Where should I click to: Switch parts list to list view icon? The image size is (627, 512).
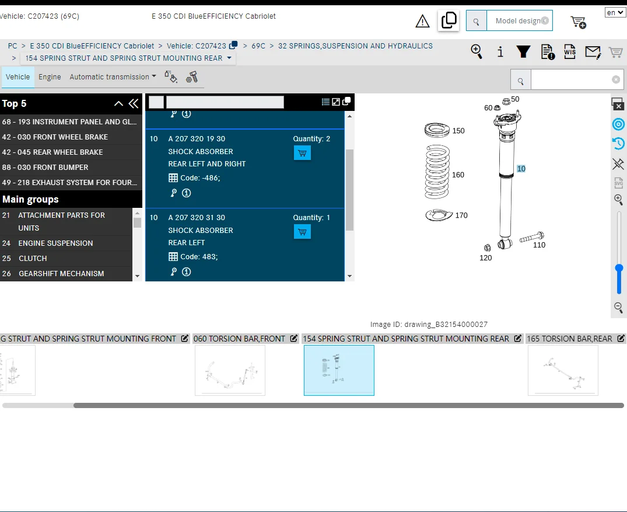pos(325,102)
